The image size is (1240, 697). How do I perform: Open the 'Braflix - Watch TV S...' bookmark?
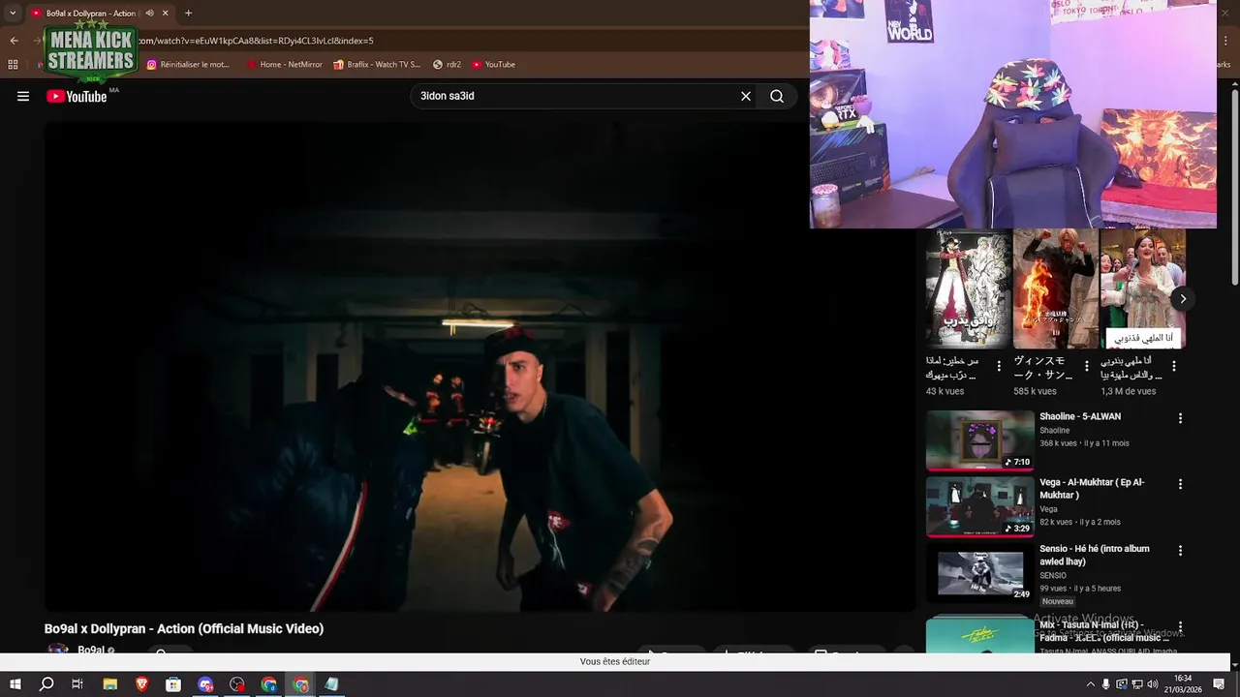[x=377, y=65]
